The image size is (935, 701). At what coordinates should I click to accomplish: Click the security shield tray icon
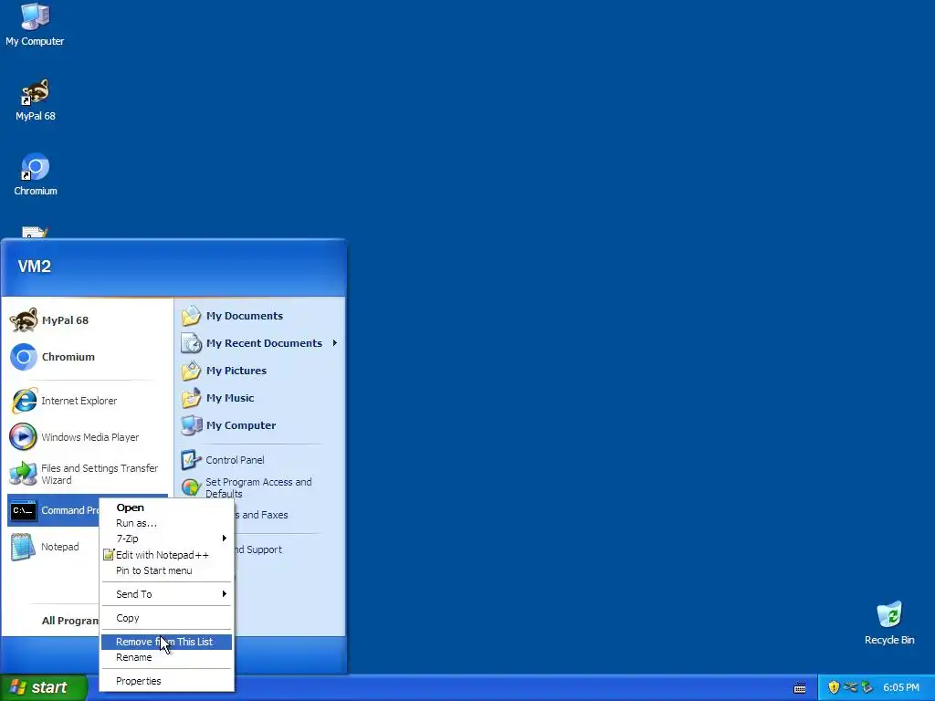(x=834, y=687)
